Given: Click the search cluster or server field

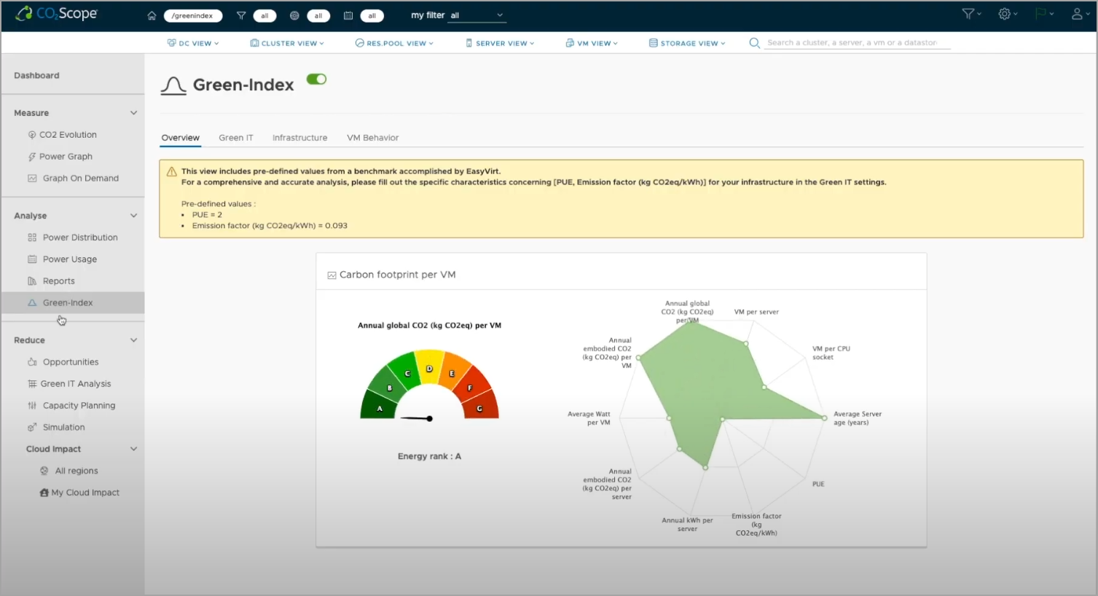Looking at the screenshot, I should click(x=858, y=43).
